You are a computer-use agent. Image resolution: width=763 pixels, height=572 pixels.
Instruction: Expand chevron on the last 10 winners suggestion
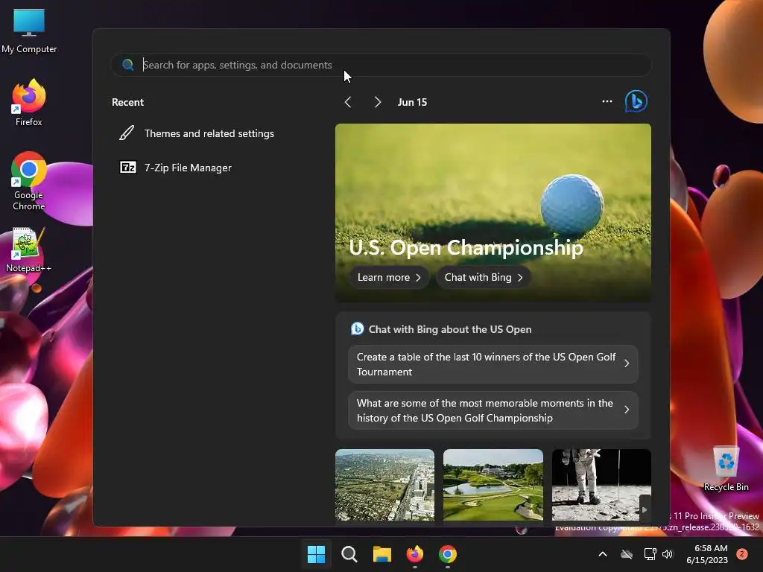point(627,363)
